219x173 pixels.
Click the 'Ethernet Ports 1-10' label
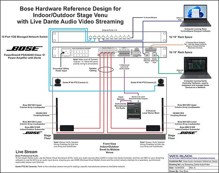point(109,30)
